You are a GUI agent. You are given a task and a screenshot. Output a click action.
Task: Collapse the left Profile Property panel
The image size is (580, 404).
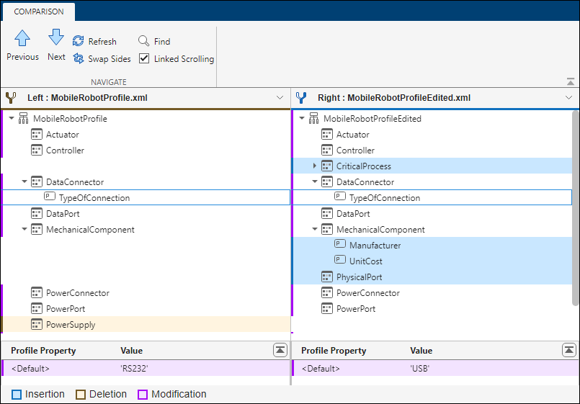[x=280, y=350]
